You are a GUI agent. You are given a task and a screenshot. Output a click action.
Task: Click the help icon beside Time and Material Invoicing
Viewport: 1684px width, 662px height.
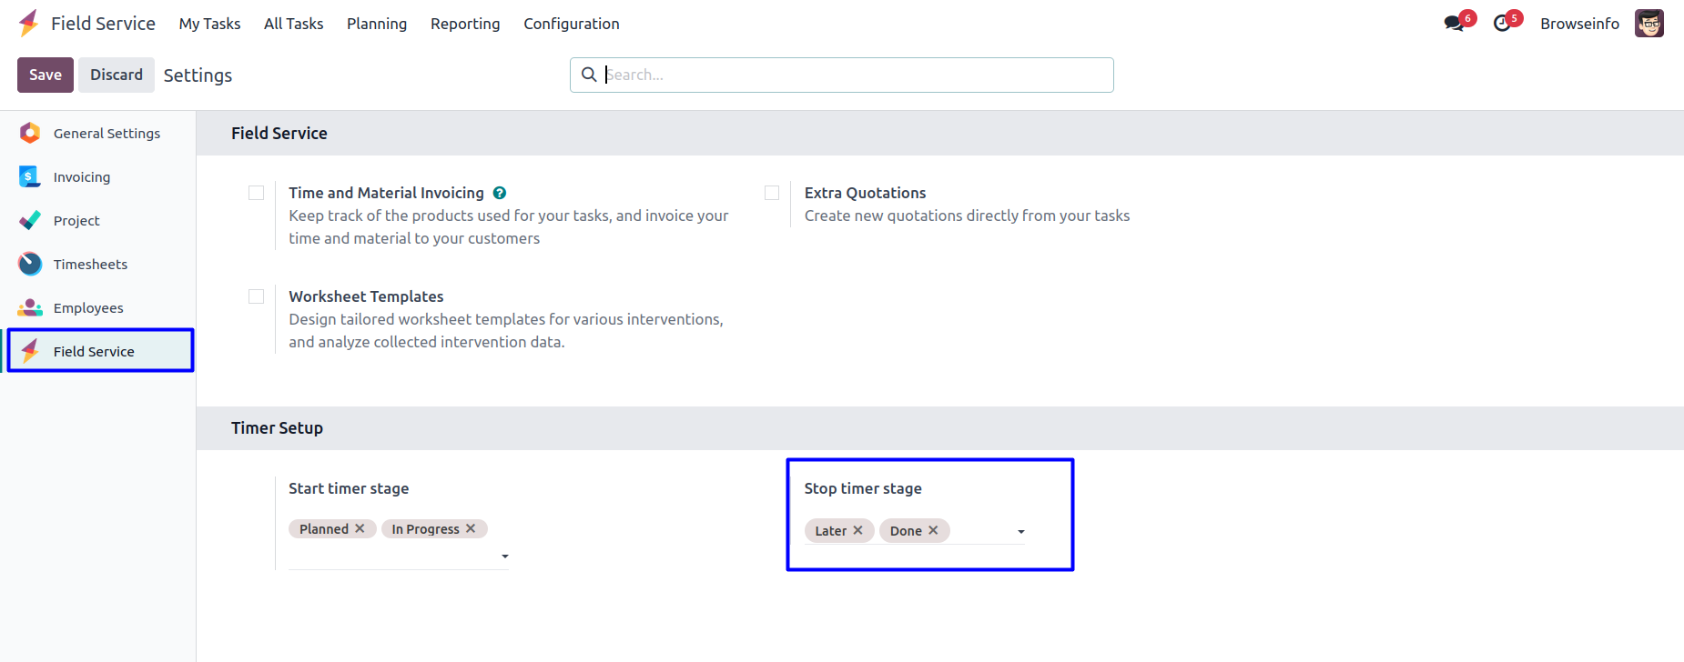tap(500, 193)
